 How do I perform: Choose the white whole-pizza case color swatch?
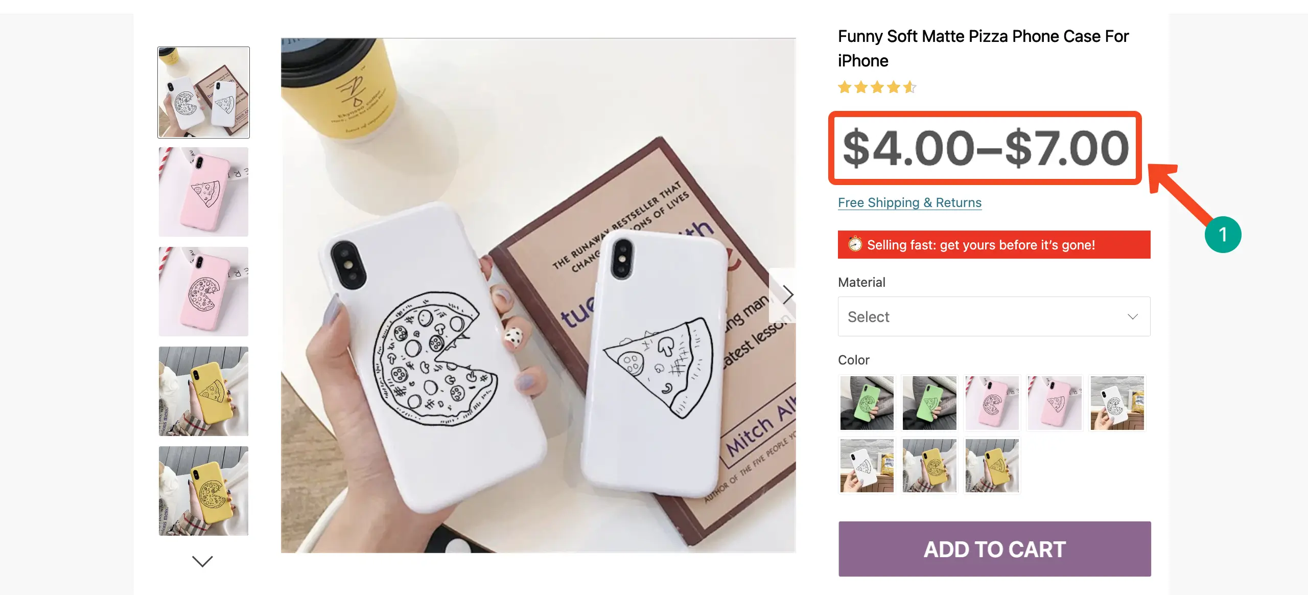click(x=1117, y=403)
